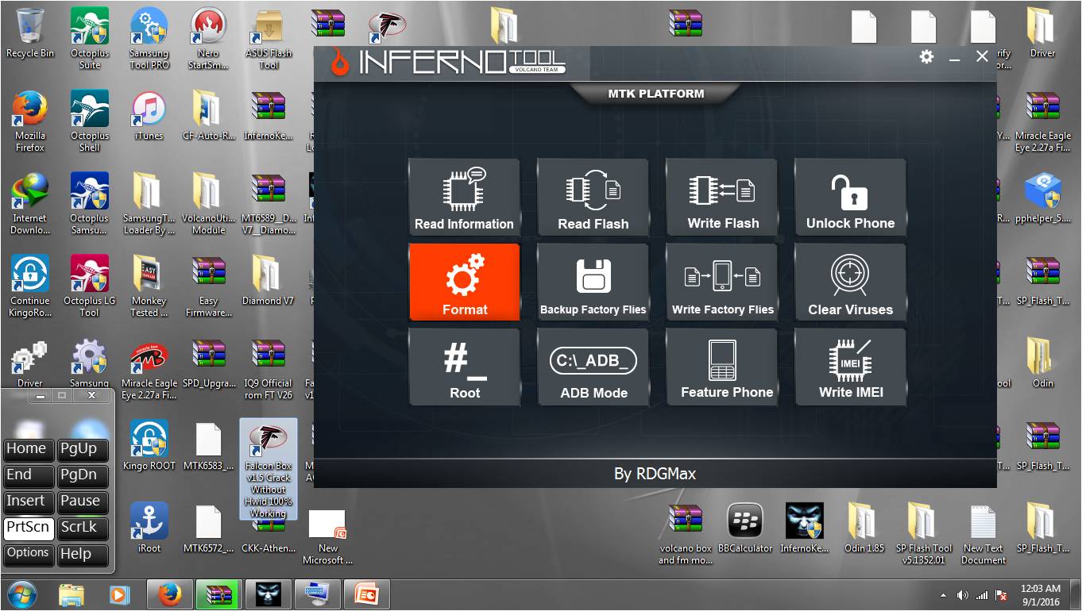Select the VolcanoUti Module folder

(x=208, y=203)
